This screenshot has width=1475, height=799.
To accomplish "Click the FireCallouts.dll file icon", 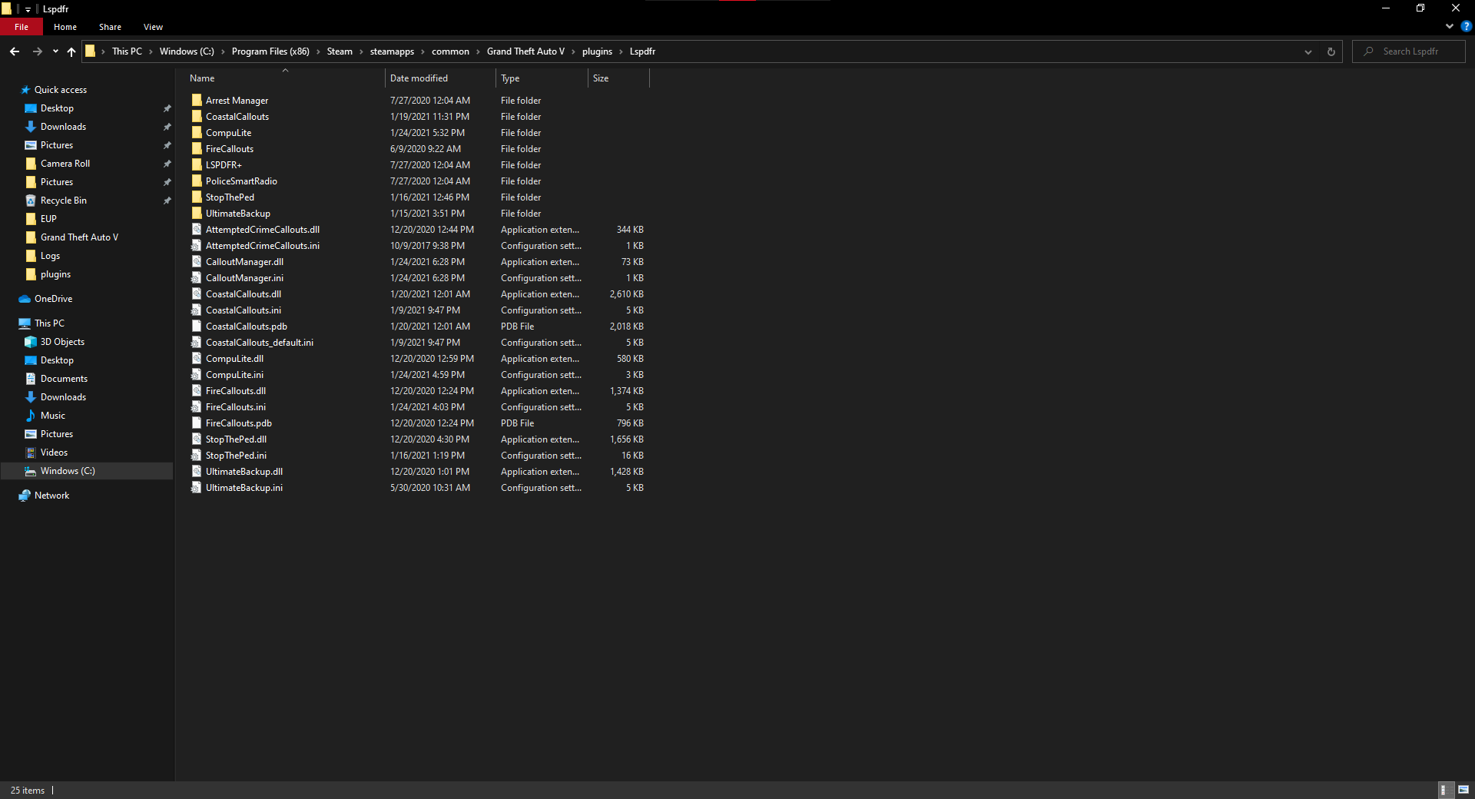I will pos(197,391).
